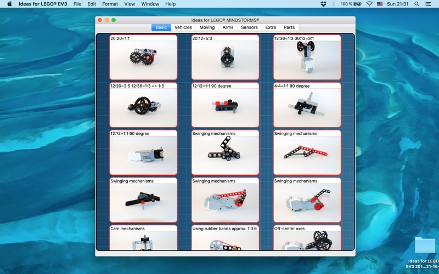Open the 20:20=1:1 gear thumbnail
This screenshot has height=274, width=439.
[x=143, y=58]
